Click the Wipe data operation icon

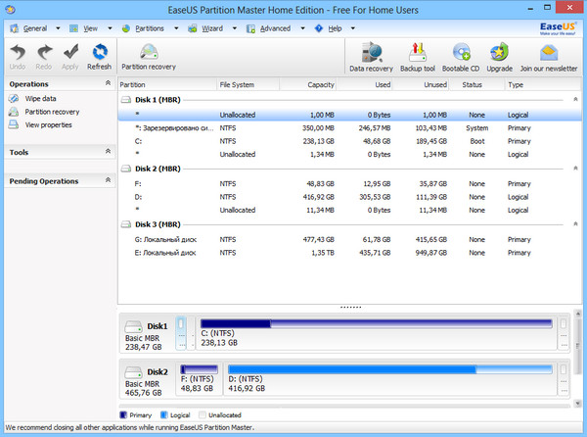(x=14, y=99)
